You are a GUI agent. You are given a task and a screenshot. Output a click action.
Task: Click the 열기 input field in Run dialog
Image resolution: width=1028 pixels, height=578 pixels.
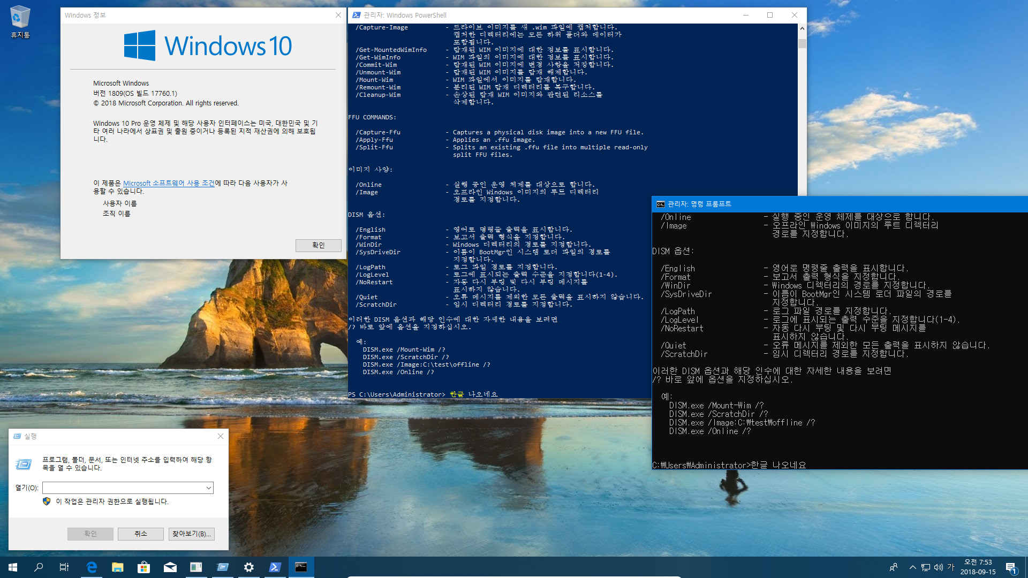[x=124, y=488]
